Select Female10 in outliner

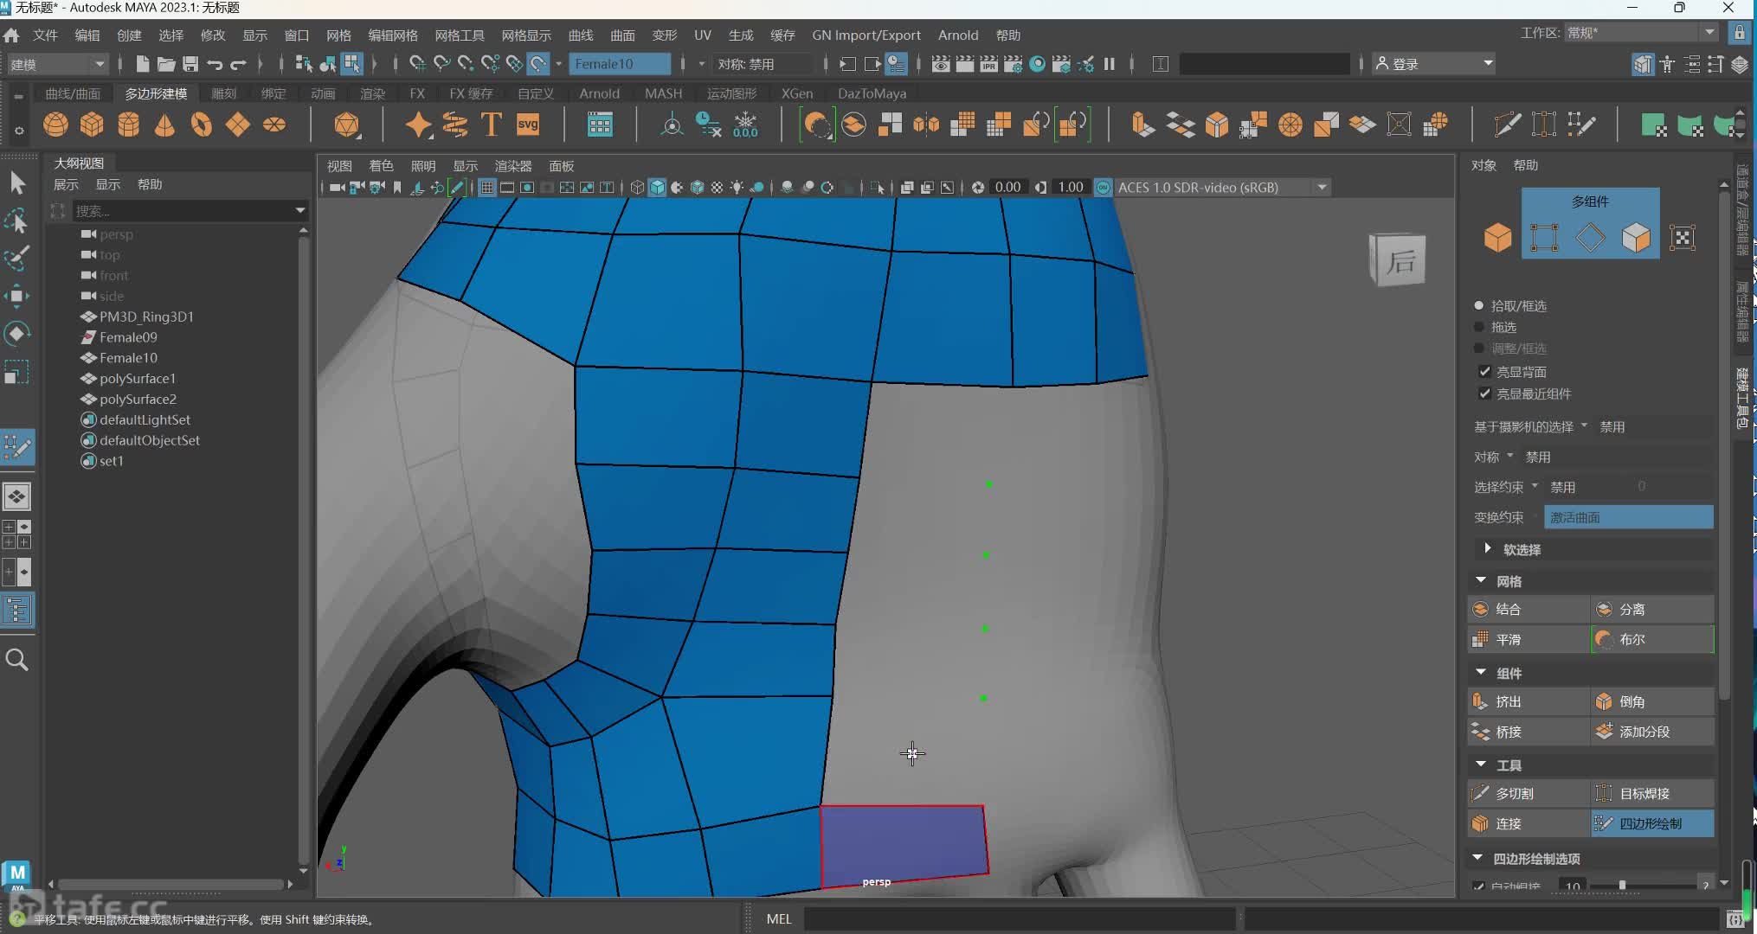128,358
